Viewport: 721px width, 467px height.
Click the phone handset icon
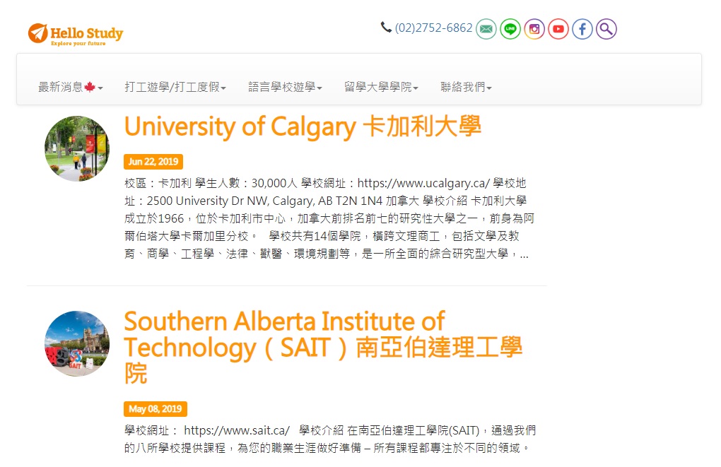pyautogui.click(x=386, y=27)
